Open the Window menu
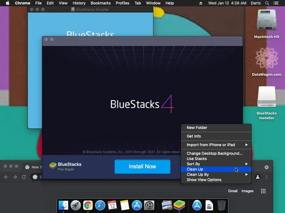285x213 pixels. point(153,3)
